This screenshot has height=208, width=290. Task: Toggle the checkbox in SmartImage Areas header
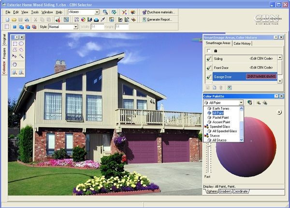209,51
